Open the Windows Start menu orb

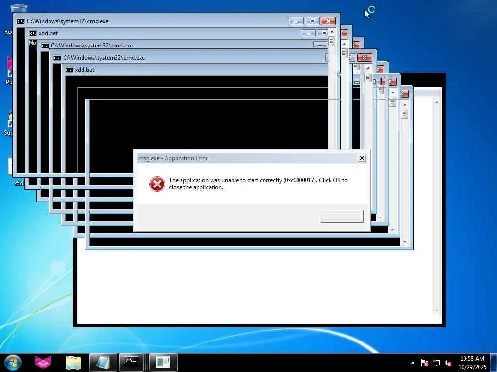(x=13, y=362)
